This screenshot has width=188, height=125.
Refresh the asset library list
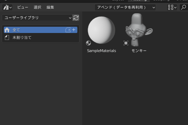pyautogui.click(x=76, y=18)
